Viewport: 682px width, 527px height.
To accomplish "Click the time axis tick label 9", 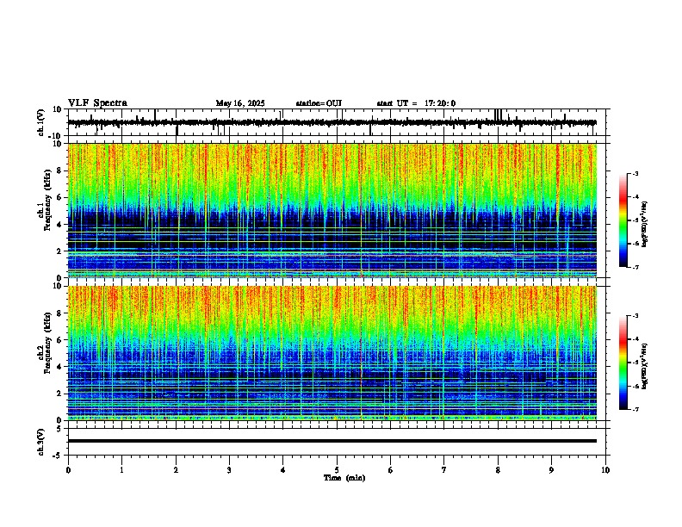I will (551, 470).
